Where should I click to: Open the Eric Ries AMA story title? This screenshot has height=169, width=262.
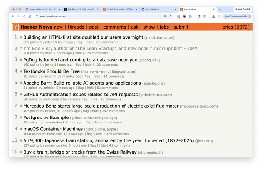coord(110,48)
